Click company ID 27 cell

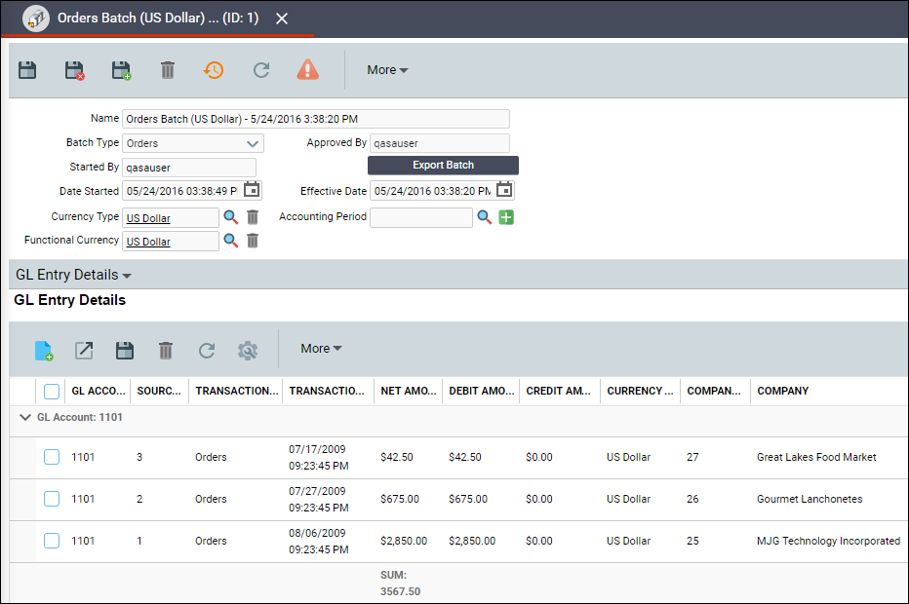692,457
